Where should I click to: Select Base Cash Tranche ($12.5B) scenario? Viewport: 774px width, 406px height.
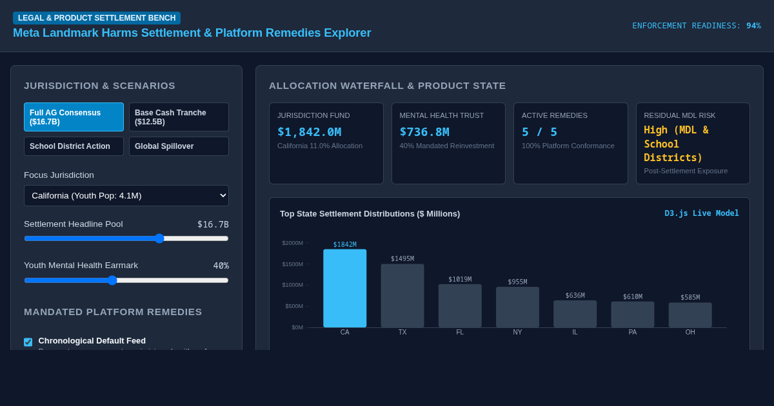point(179,117)
